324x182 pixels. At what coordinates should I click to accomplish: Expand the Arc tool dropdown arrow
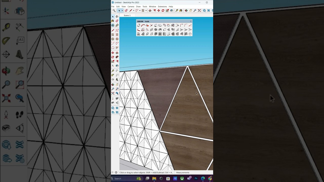click(x=140, y=11)
